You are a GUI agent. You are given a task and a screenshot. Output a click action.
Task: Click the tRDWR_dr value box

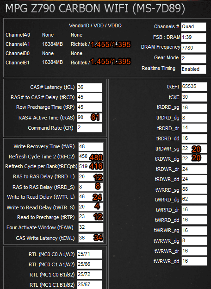[194, 169]
